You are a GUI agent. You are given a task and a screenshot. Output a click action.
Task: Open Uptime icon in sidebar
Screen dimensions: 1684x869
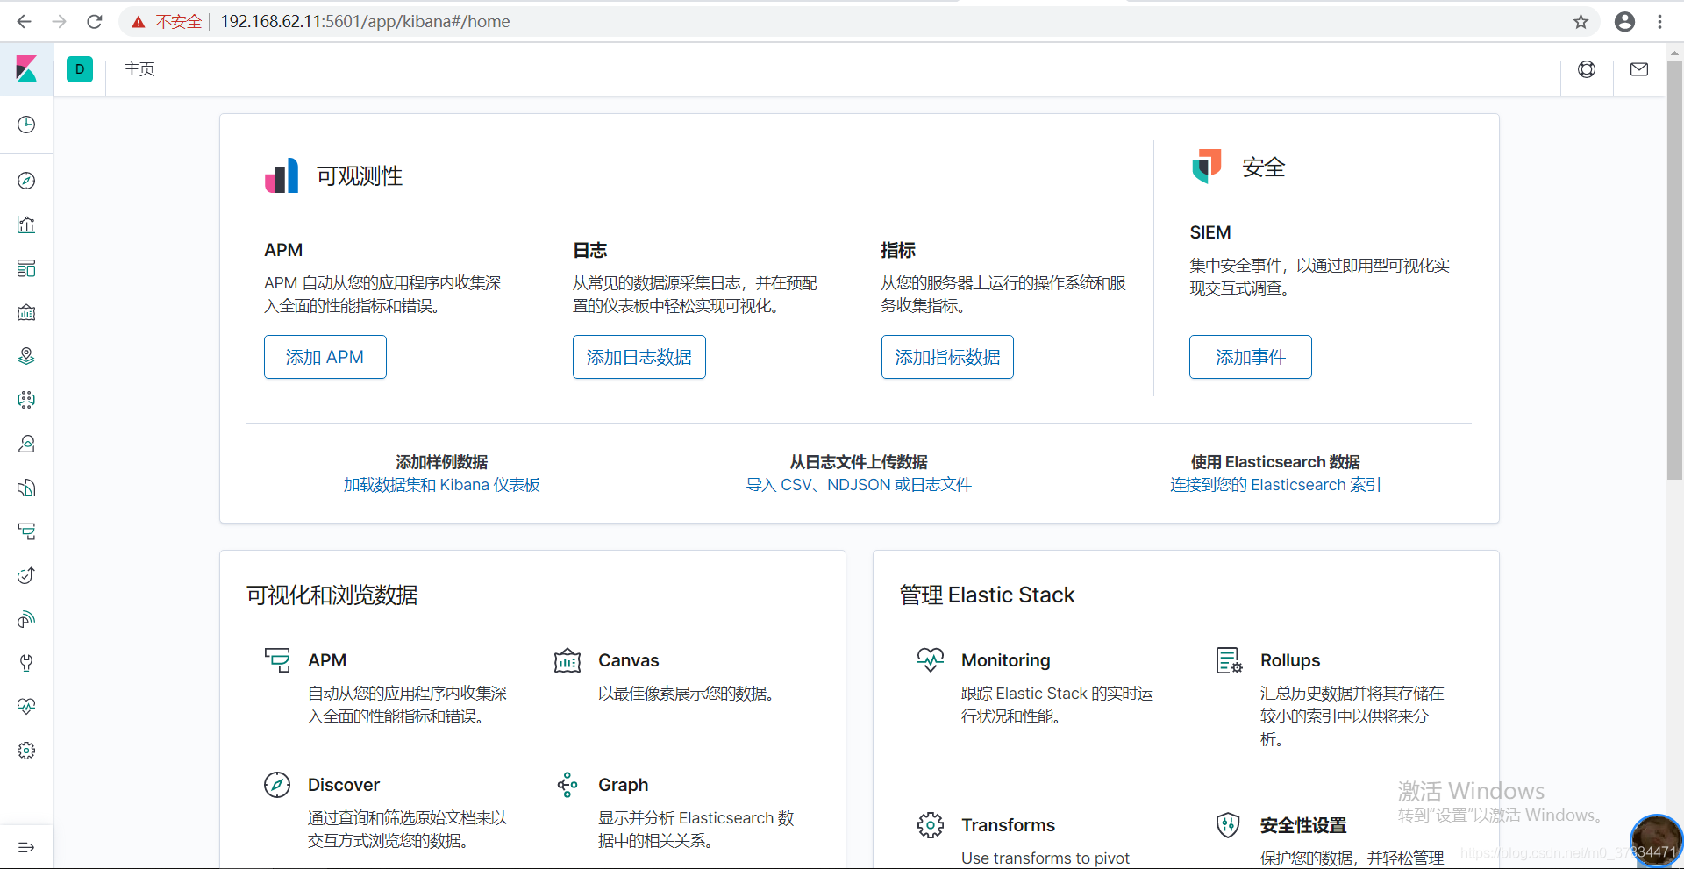click(26, 575)
